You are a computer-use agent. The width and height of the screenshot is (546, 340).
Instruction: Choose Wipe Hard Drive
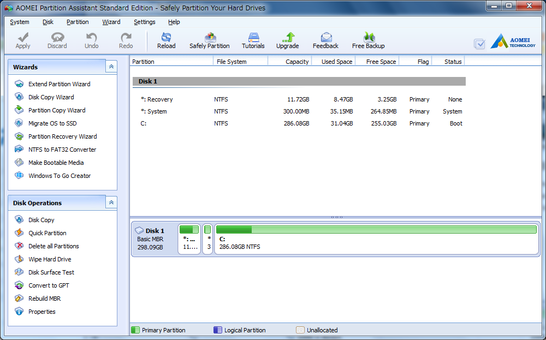[43, 259]
